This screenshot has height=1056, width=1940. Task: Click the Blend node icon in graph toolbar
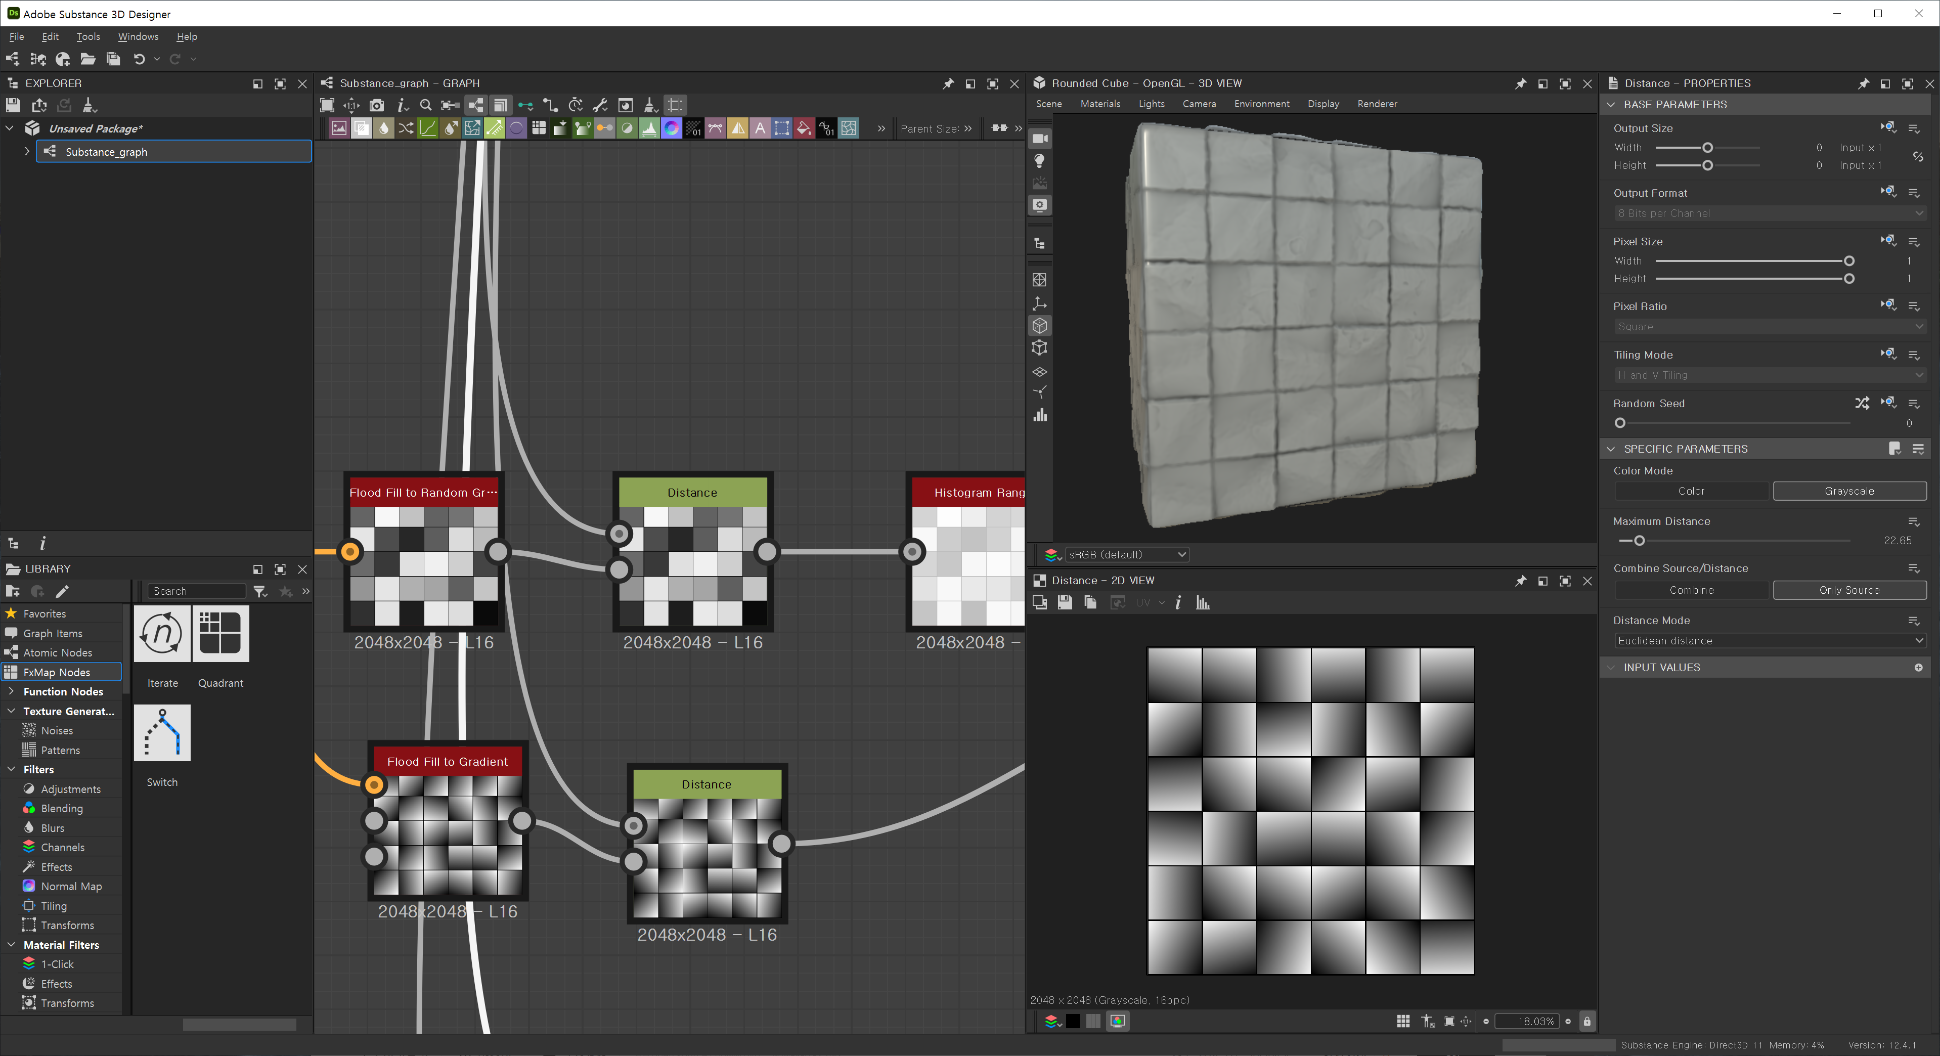pyautogui.click(x=362, y=128)
